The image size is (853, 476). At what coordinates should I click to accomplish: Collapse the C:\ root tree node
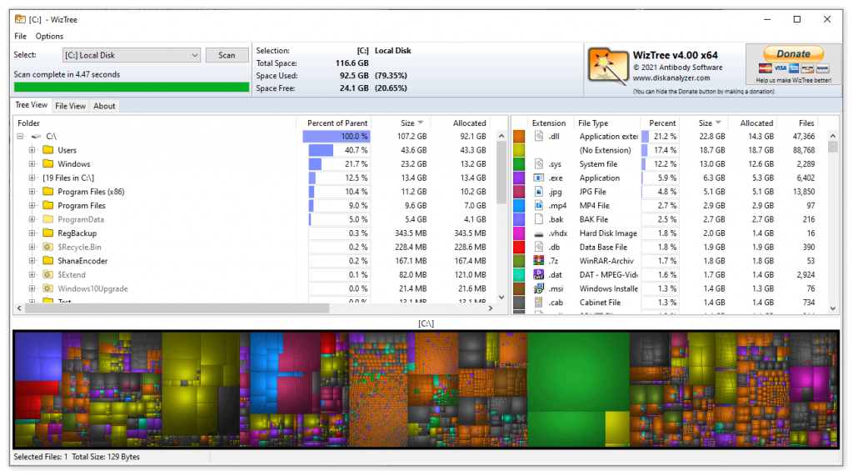pyautogui.click(x=20, y=137)
